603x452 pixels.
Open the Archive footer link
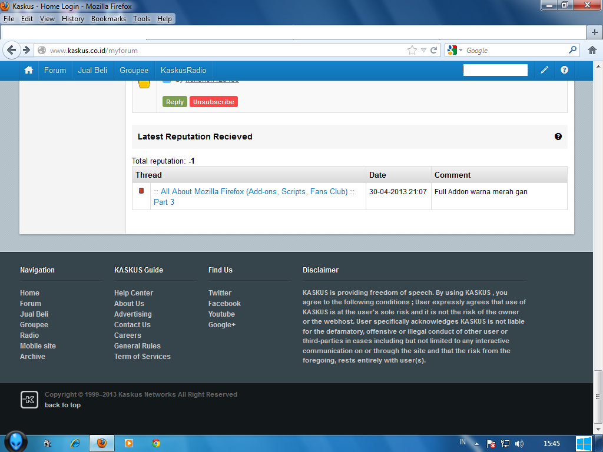coord(33,356)
